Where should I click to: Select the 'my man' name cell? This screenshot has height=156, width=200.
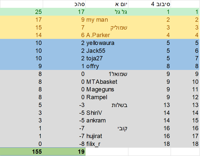107,20
